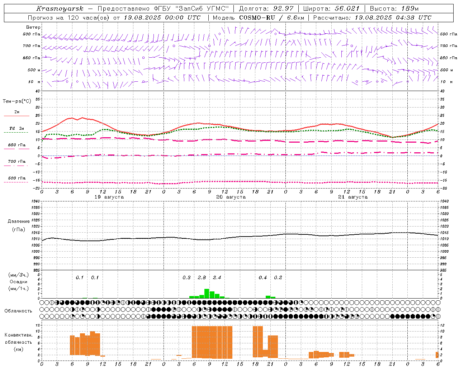
Task: Click the '(мм/1ч.)' precipitation unit label
Action: click(x=18, y=289)
